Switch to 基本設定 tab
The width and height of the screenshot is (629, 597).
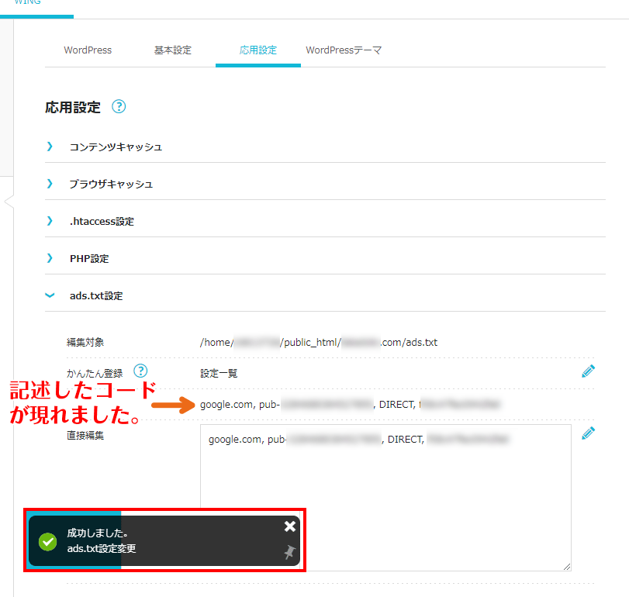coord(173,50)
